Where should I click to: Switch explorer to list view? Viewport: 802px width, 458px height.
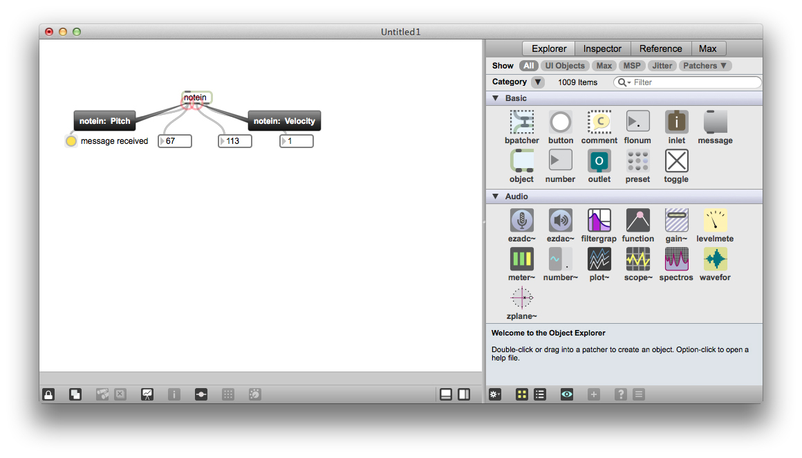[x=539, y=394]
